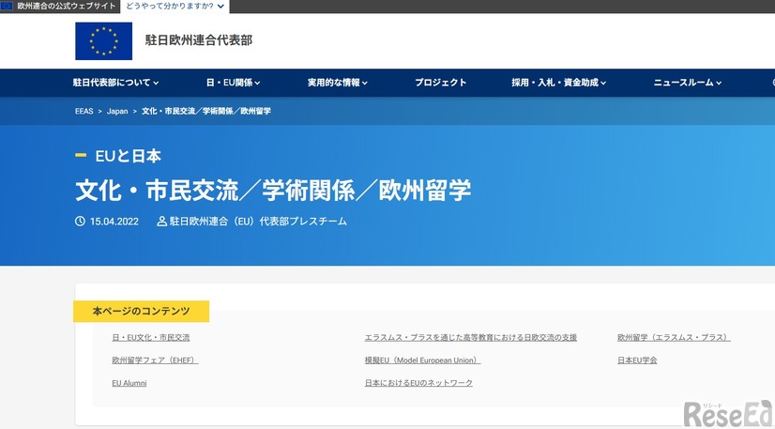Click the main page title 文化・市民交流／学術関係／欧州留学
The width and height of the screenshot is (775, 429).
(273, 191)
